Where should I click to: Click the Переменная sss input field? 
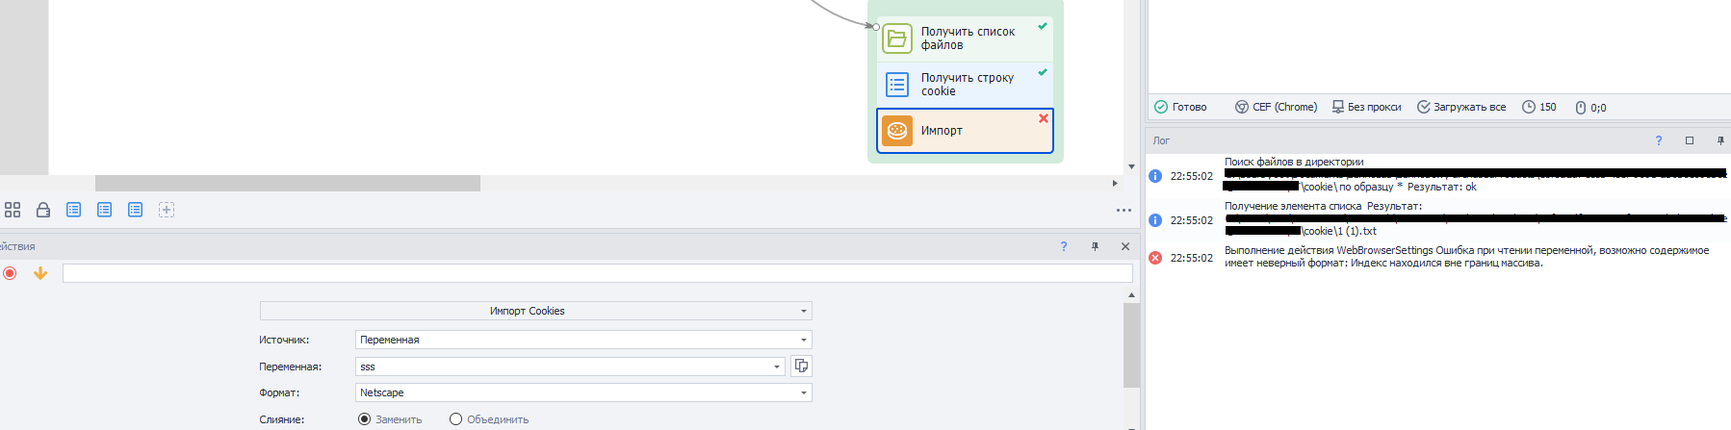click(570, 367)
